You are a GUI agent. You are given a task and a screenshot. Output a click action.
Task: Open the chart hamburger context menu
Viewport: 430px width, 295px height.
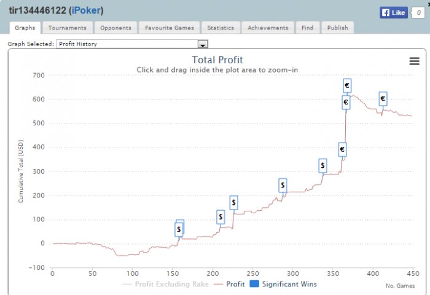(x=414, y=61)
